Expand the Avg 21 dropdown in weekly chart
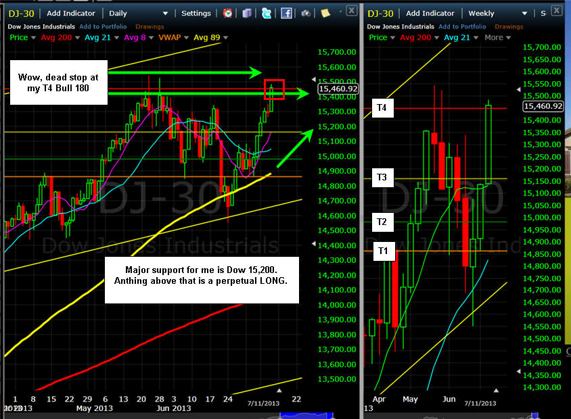Viewport: 571px width, 419px height. tap(476, 38)
